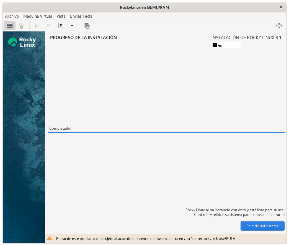Click the orange warning triangle icon

50,238
